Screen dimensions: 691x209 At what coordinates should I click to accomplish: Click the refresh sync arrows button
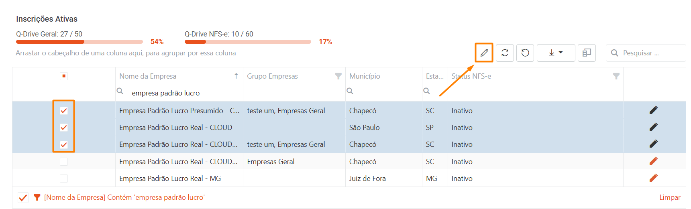505,53
